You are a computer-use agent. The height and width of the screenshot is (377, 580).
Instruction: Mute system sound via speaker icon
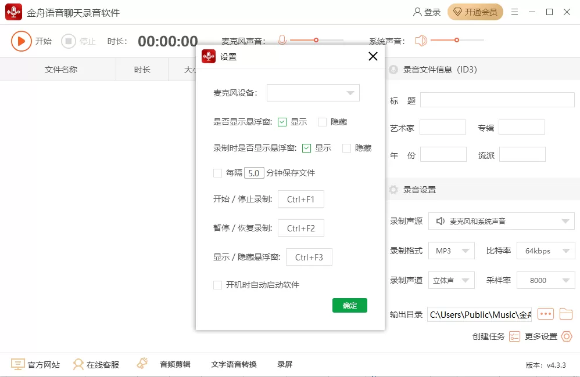(421, 40)
